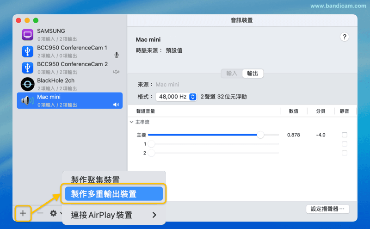
Task: Collapse the 主串流 disclosure triangle
Action: 131,122
